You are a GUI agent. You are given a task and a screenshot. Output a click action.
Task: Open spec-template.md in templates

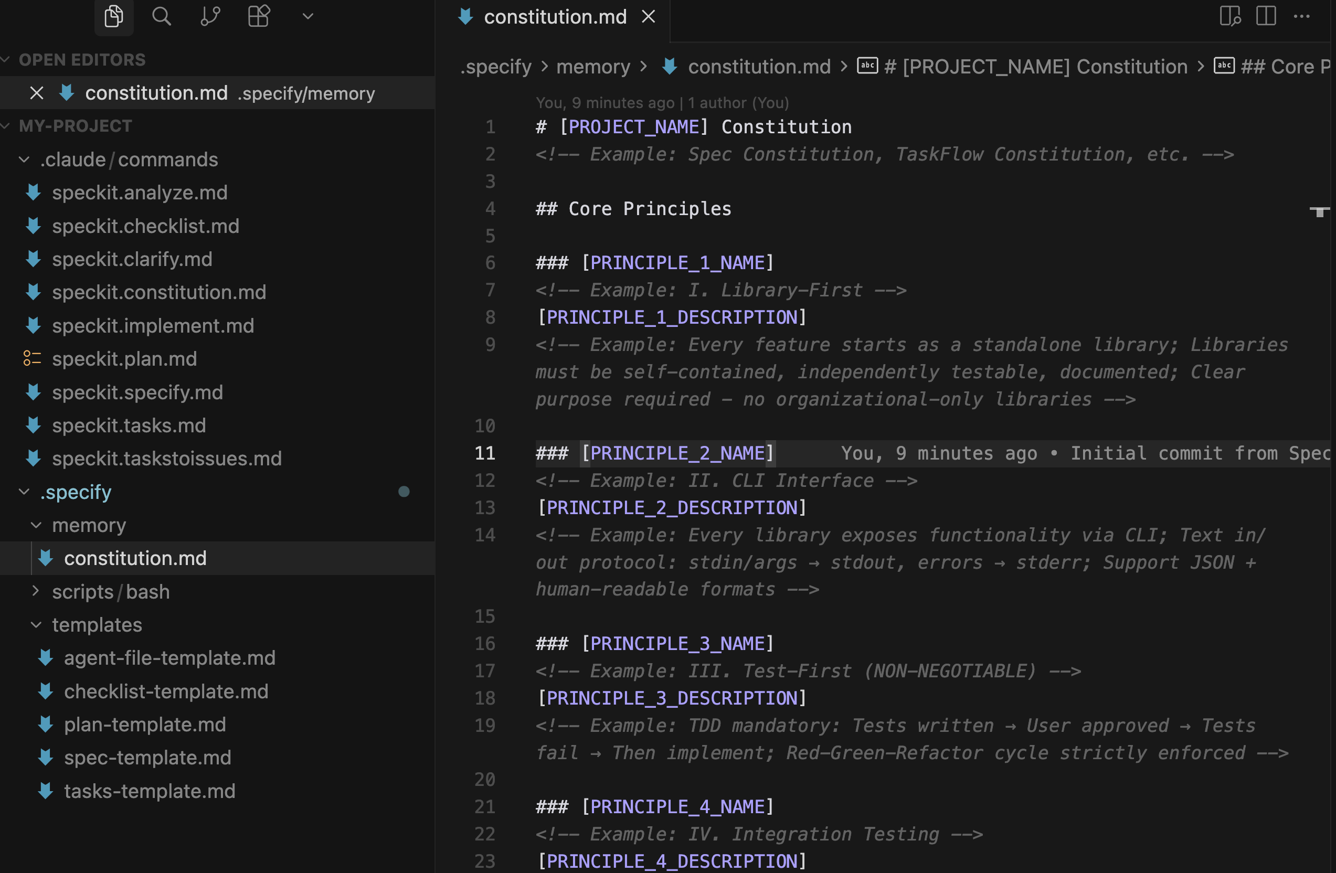point(147,758)
